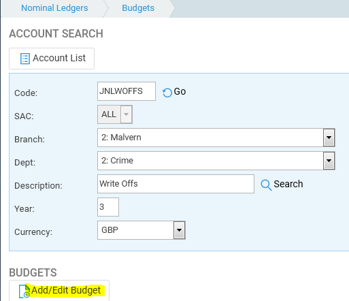The width and height of the screenshot is (349, 301).
Task: Click the Description field with Write Offs
Action: tap(176, 184)
